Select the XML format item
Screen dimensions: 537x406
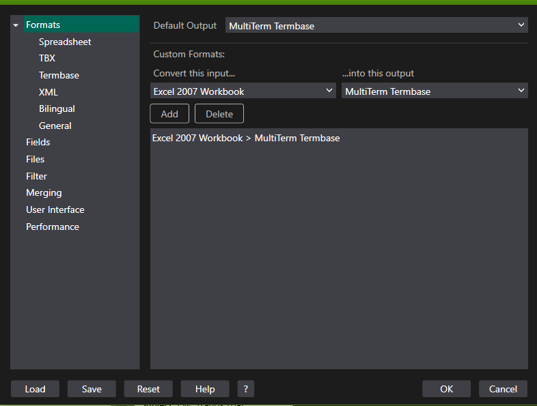[x=49, y=92]
